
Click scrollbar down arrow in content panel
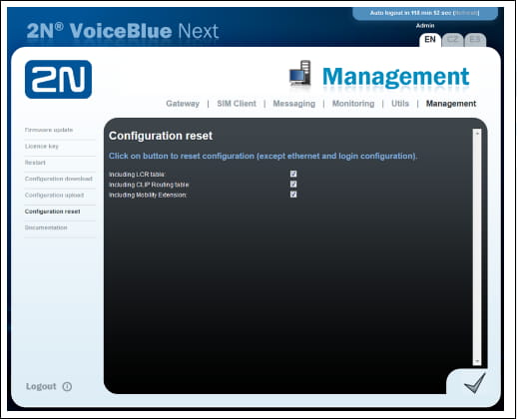coord(477,361)
